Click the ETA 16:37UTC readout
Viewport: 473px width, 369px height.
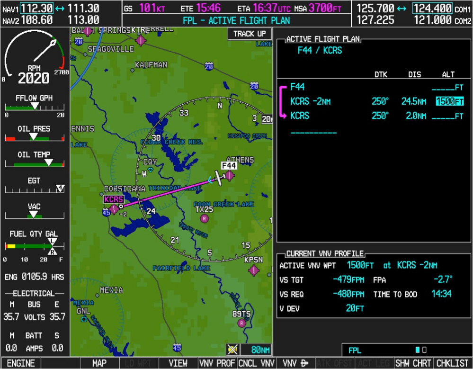(264, 9)
